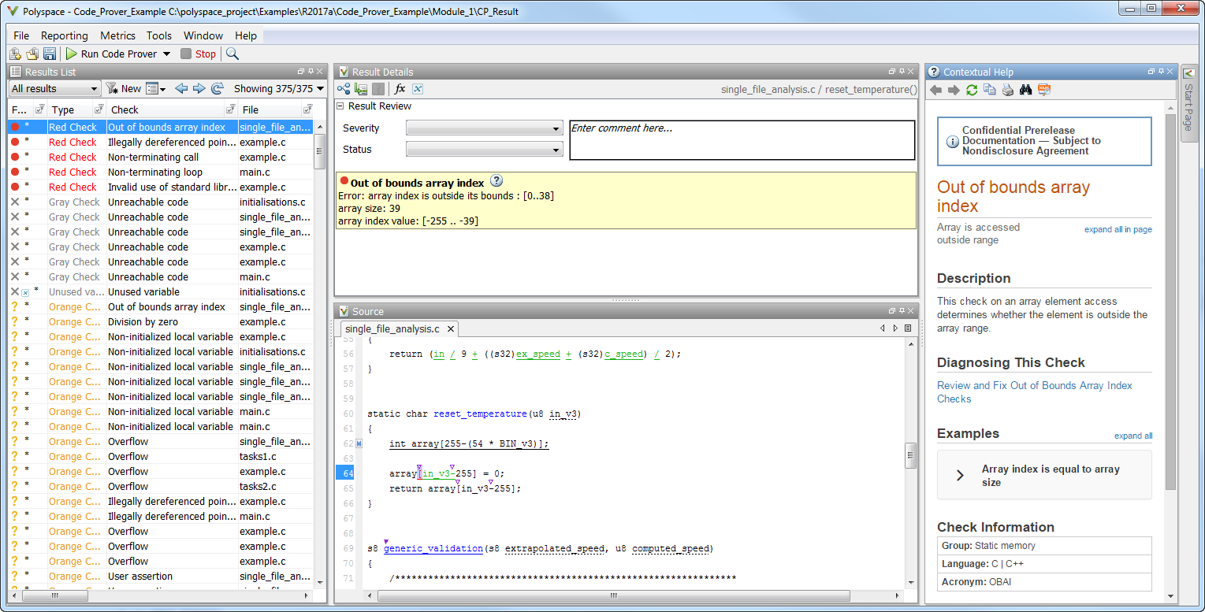The height and width of the screenshot is (612, 1205).
Task: Toggle the Type column filter checkbox icon
Action: coord(99,109)
